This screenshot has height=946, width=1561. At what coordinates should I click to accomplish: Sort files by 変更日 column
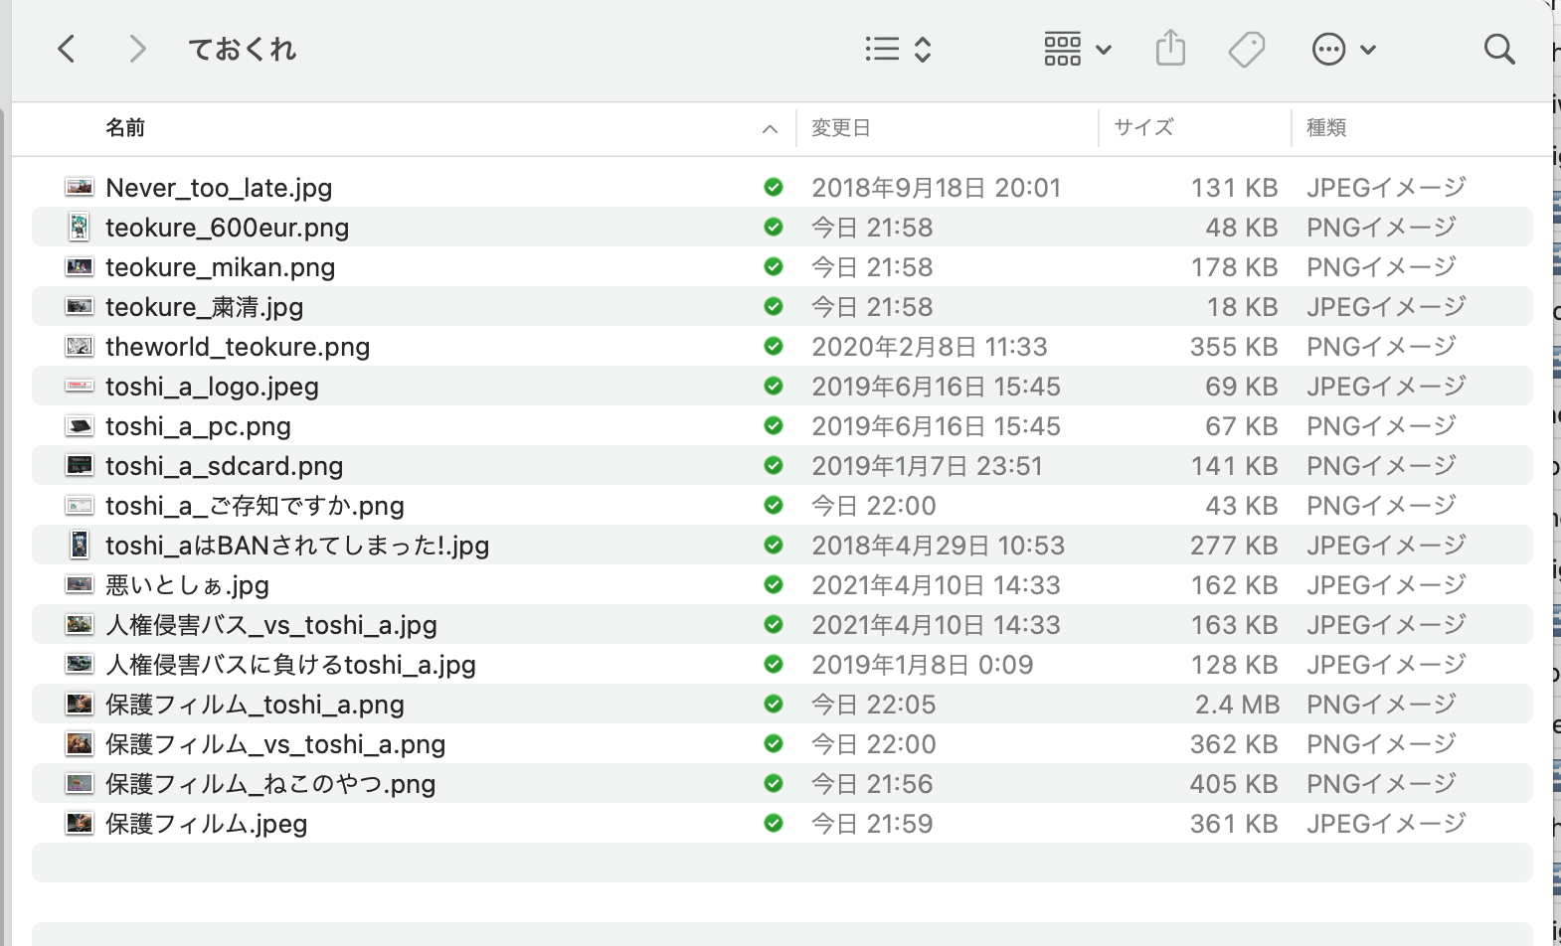coord(841,127)
